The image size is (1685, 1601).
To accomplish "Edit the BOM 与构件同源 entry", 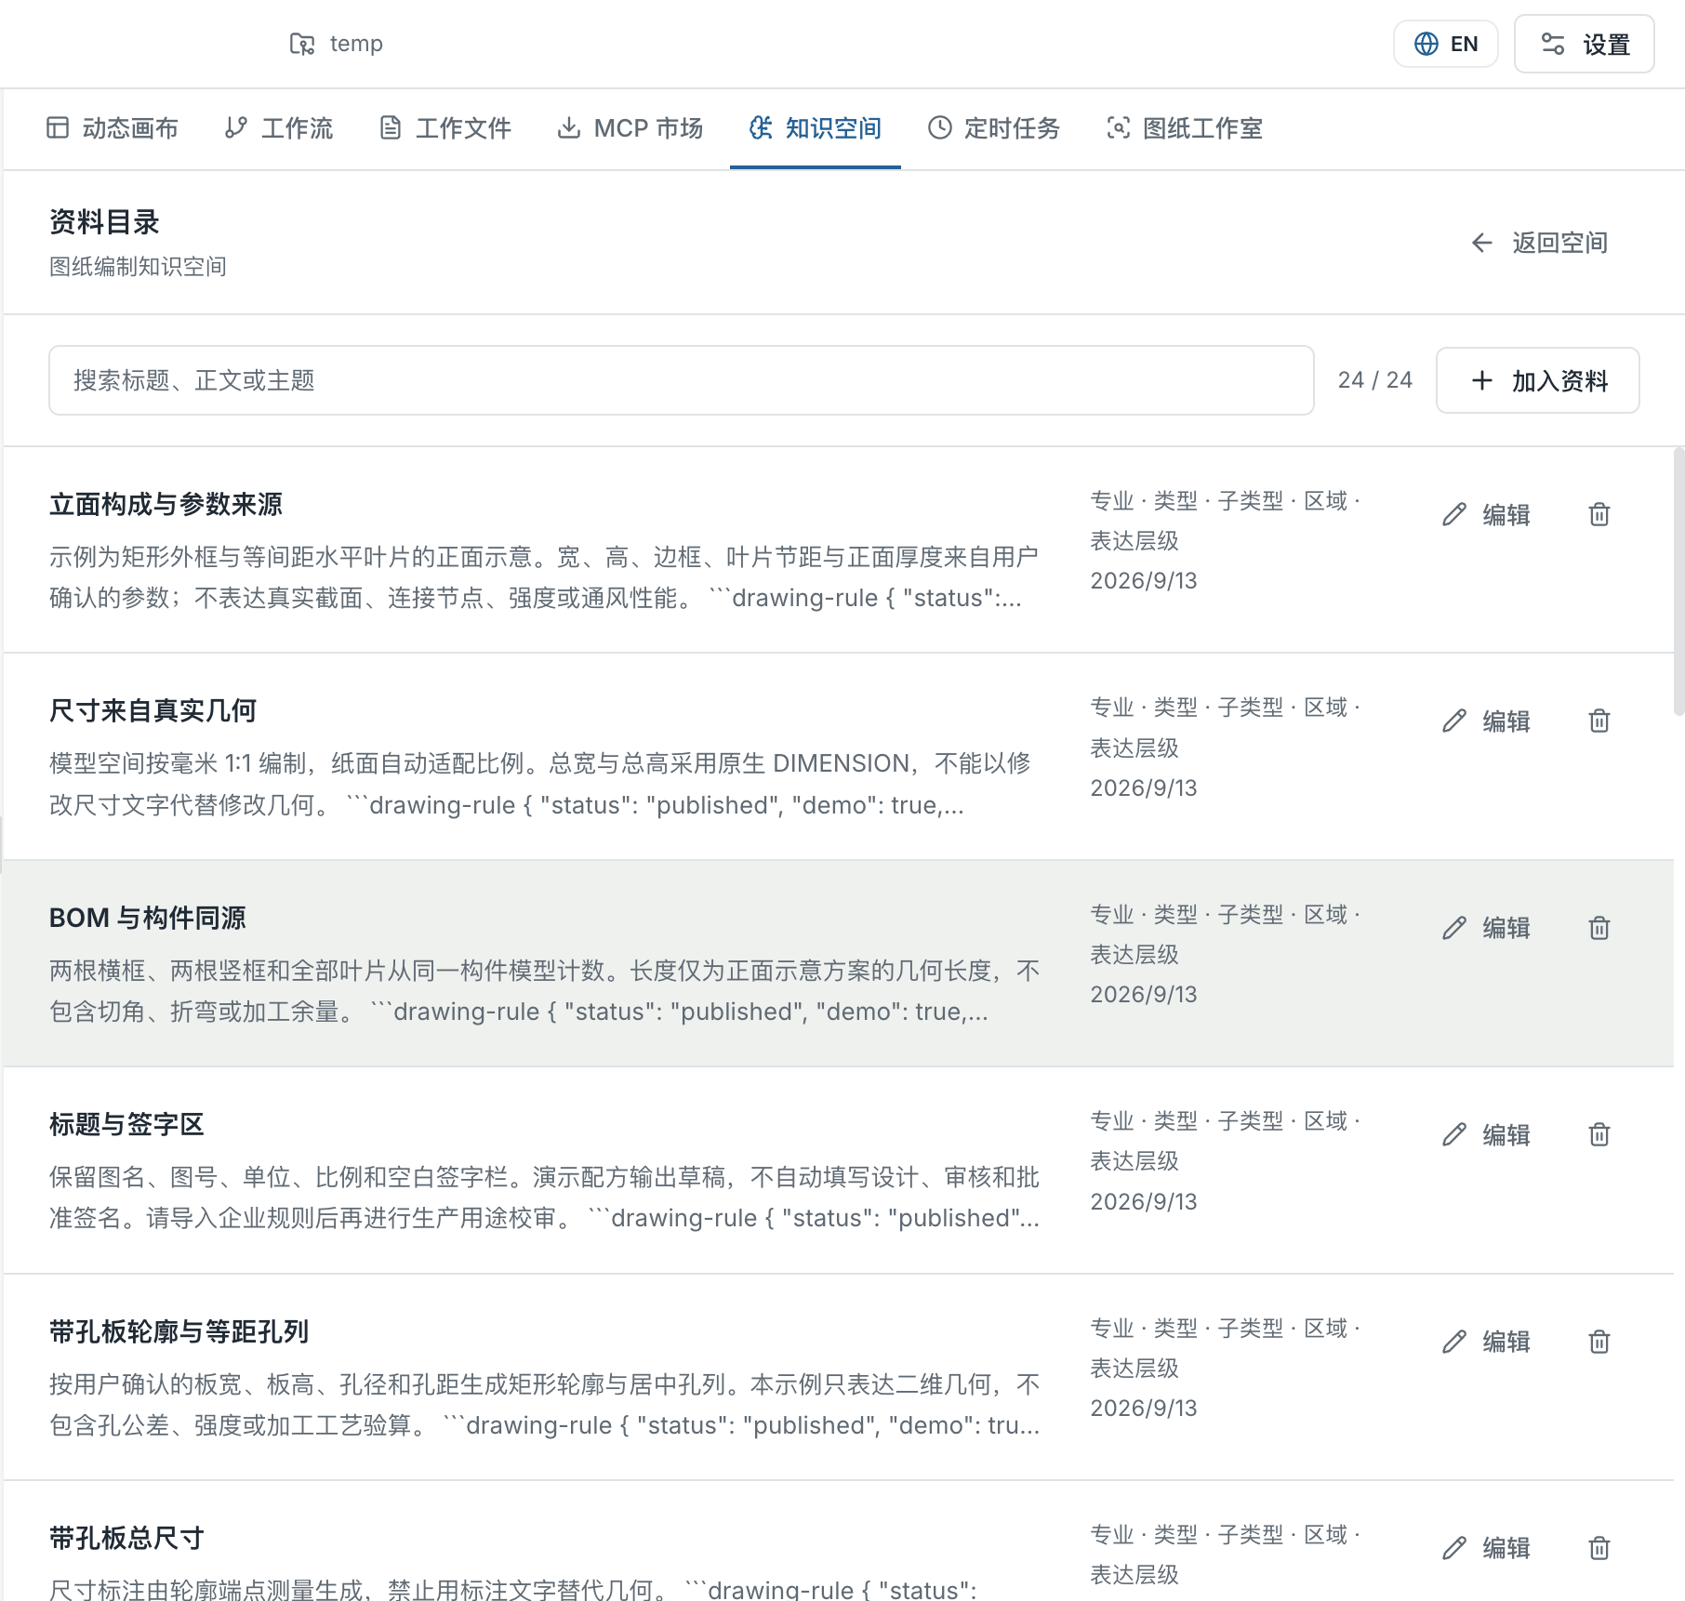I will click(x=1487, y=928).
